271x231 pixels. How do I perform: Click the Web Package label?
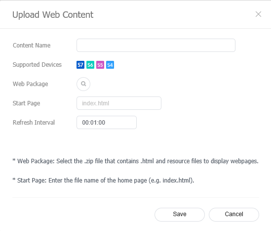pyautogui.click(x=31, y=84)
